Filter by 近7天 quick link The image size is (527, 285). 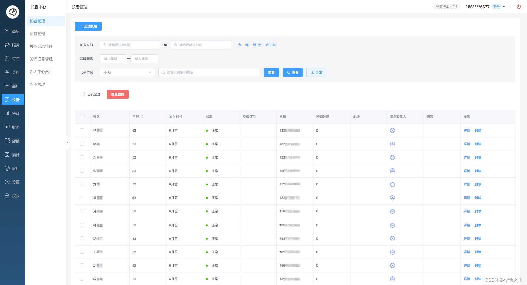257,45
